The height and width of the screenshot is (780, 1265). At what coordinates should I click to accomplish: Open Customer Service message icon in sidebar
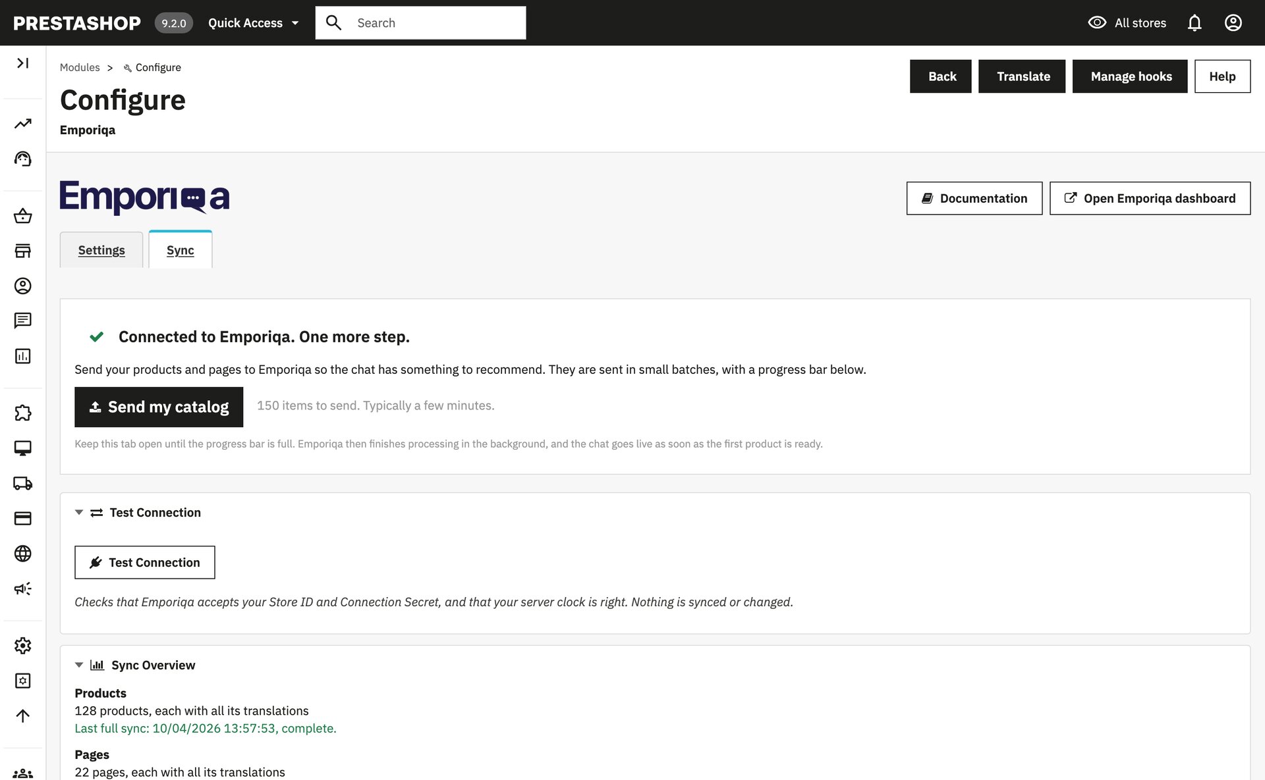(23, 321)
